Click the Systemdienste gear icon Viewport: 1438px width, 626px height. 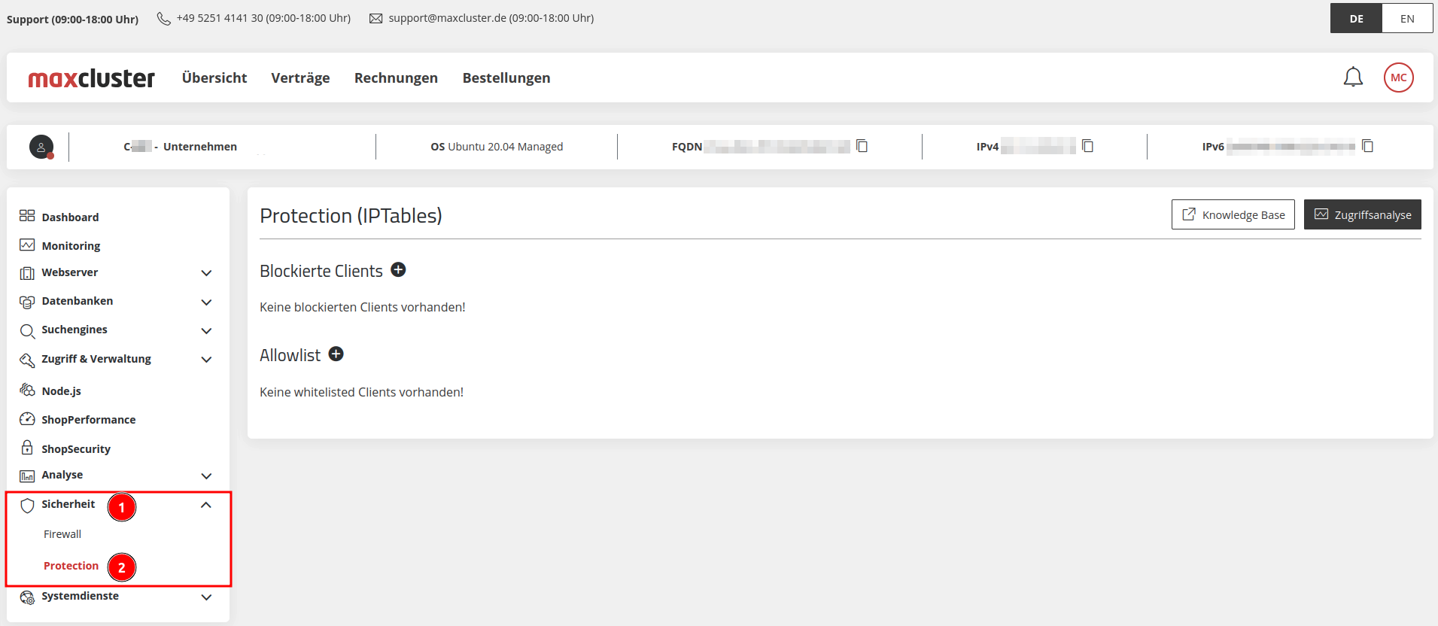click(27, 597)
